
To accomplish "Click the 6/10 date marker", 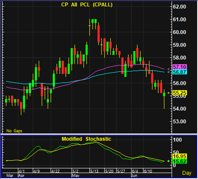I will coord(148,171).
